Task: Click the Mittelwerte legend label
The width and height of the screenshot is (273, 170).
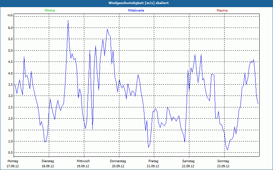Action: click(136, 11)
